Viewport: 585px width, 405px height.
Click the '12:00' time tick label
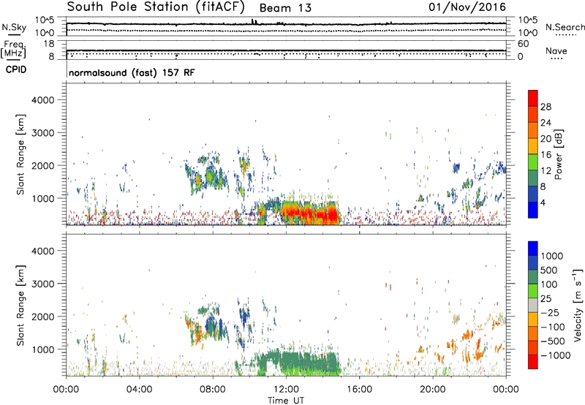[x=286, y=390]
